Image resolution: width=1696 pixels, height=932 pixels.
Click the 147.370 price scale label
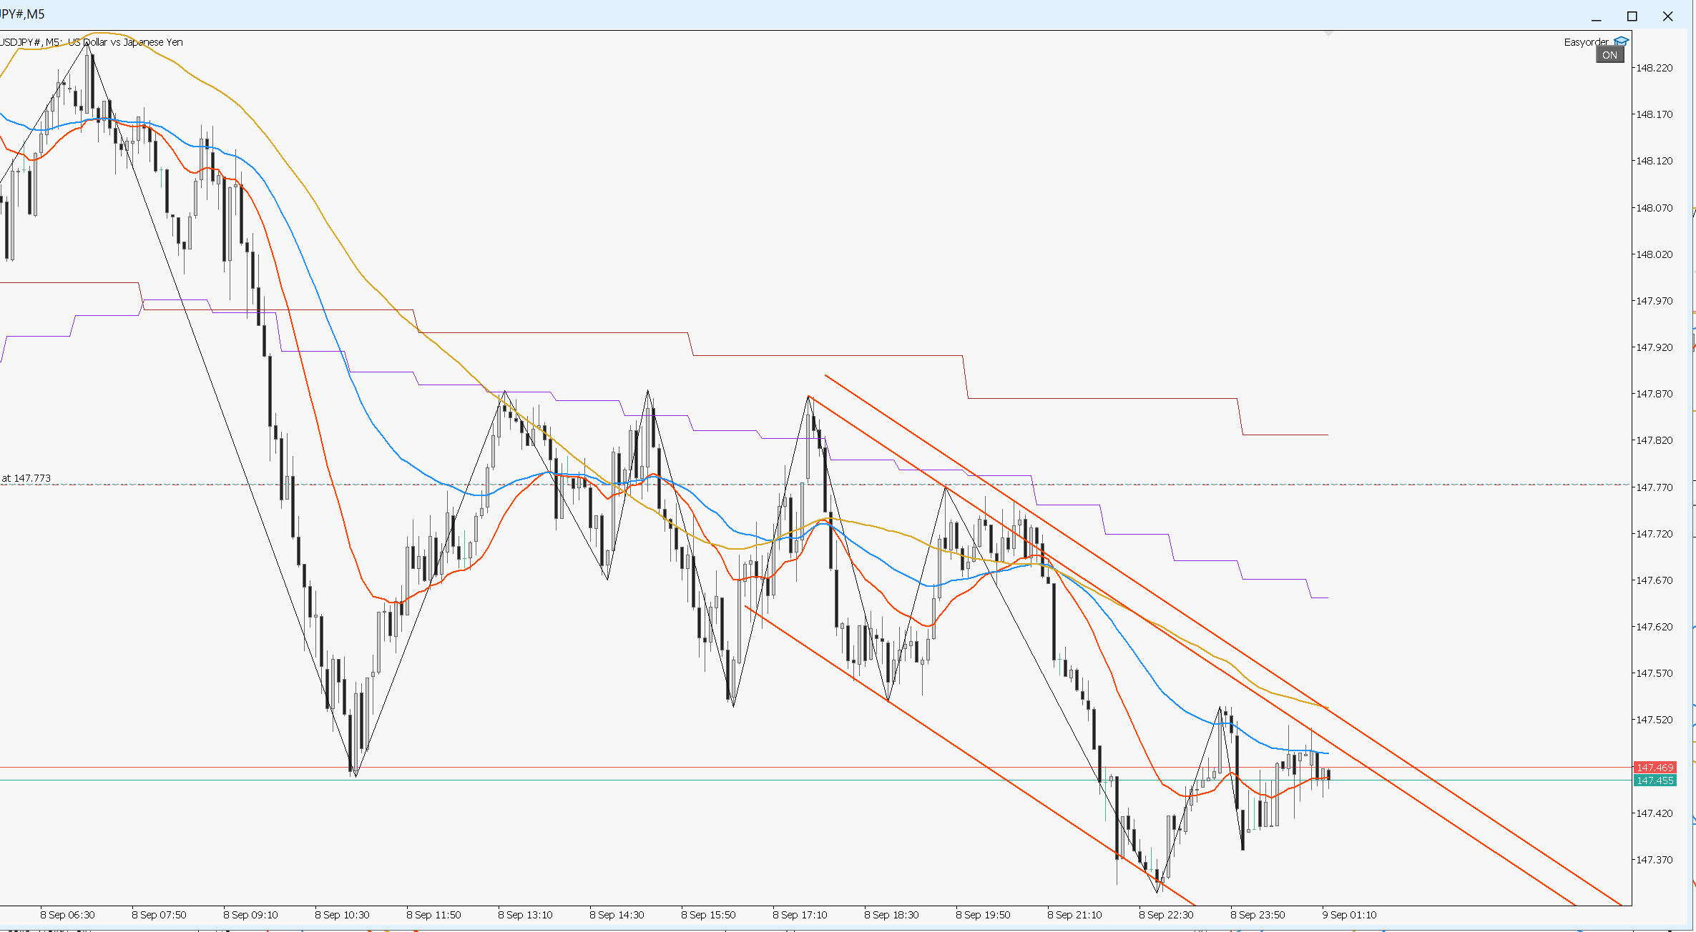click(x=1655, y=860)
